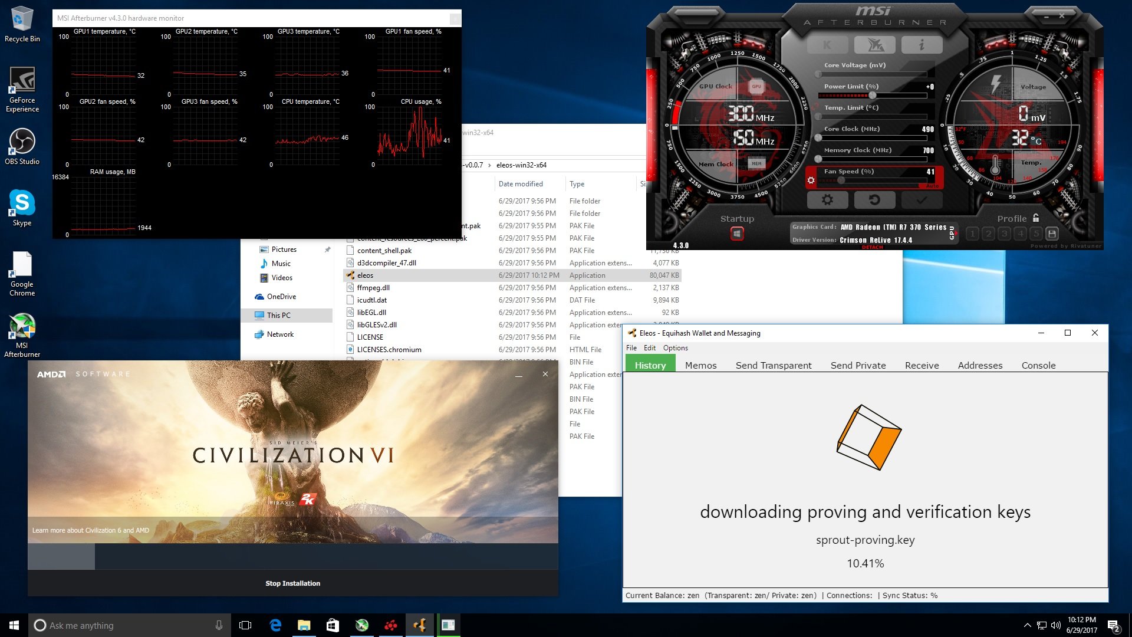Toggle the Afterburner profile lock icon
Screen dimensions: 1132x637
[x=1036, y=218]
